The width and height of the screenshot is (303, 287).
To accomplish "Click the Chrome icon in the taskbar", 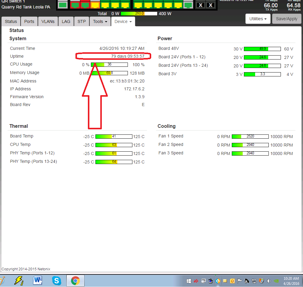I will pyautogui.click(x=75, y=281).
